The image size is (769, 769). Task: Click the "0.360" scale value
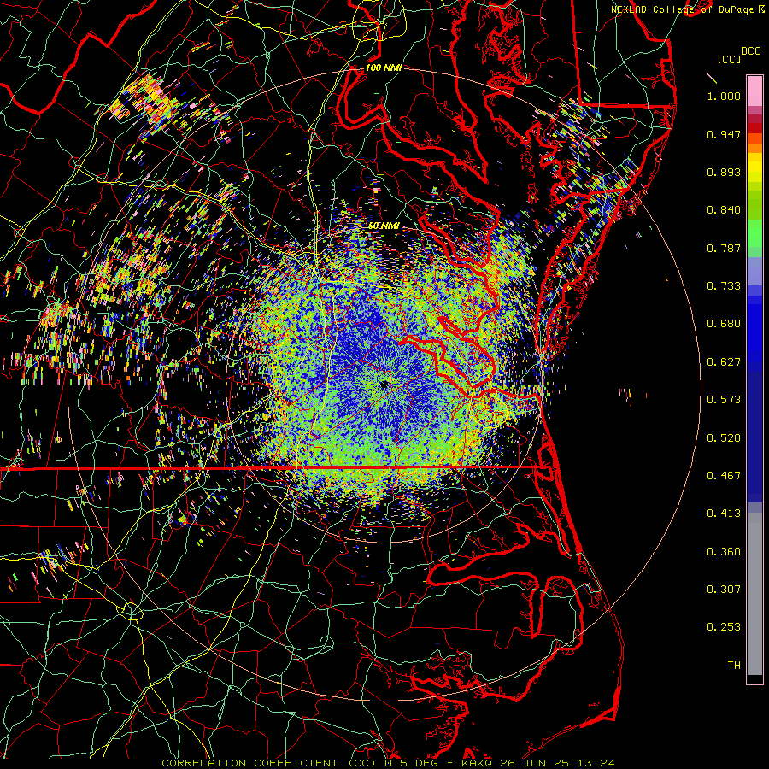pyautogui.click(x=724, y=552)
